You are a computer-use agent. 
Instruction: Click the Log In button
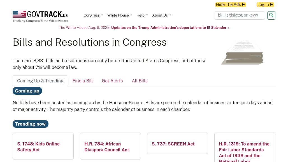265,4
